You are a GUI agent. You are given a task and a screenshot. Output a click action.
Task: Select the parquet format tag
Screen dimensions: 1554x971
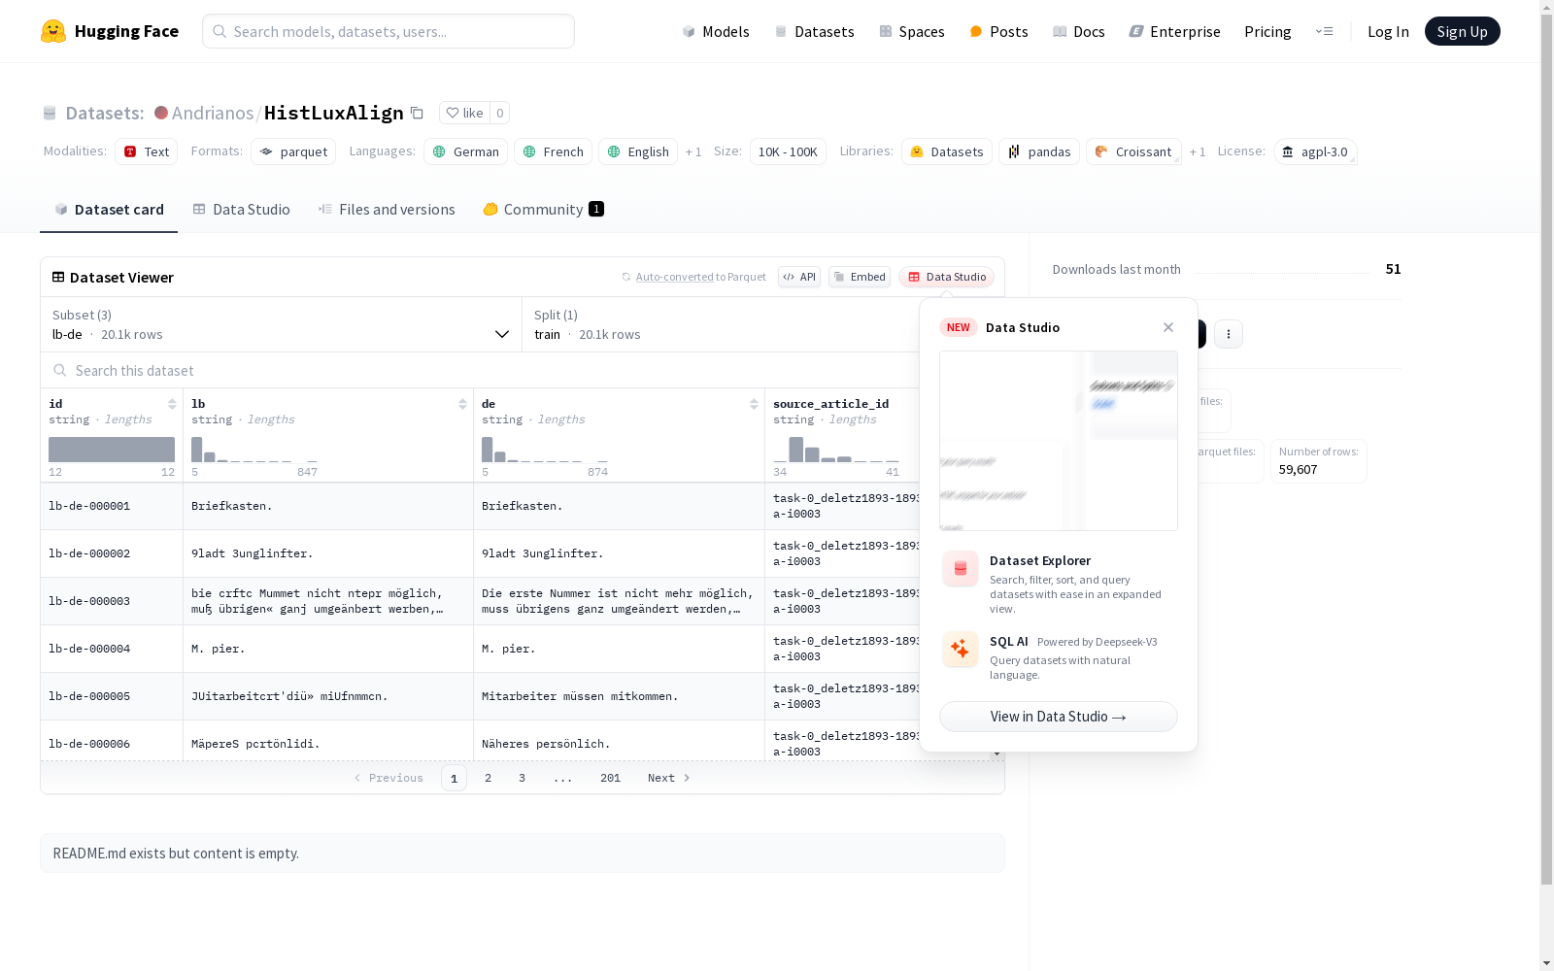293,151
